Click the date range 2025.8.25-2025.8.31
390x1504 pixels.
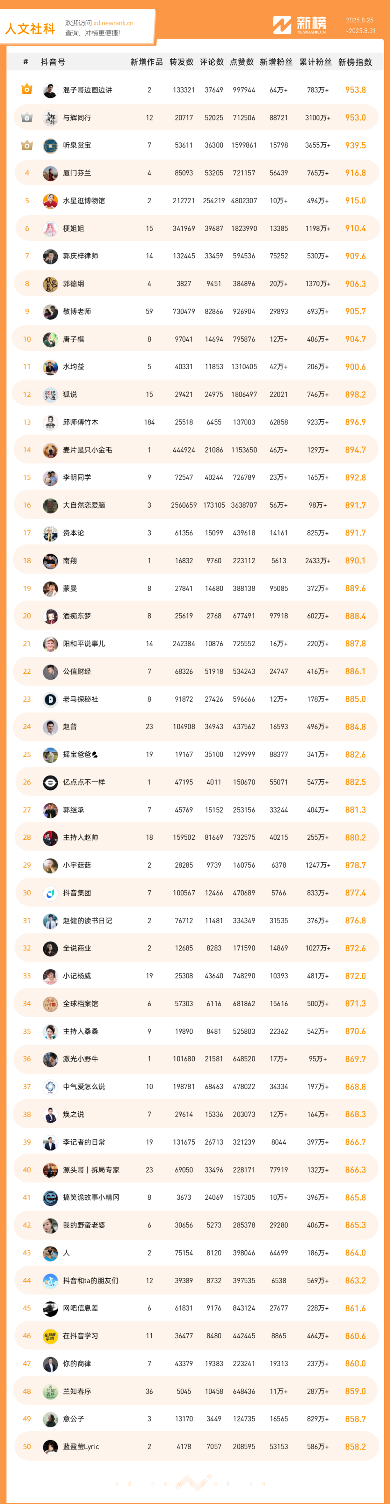(x=360, y=25)
